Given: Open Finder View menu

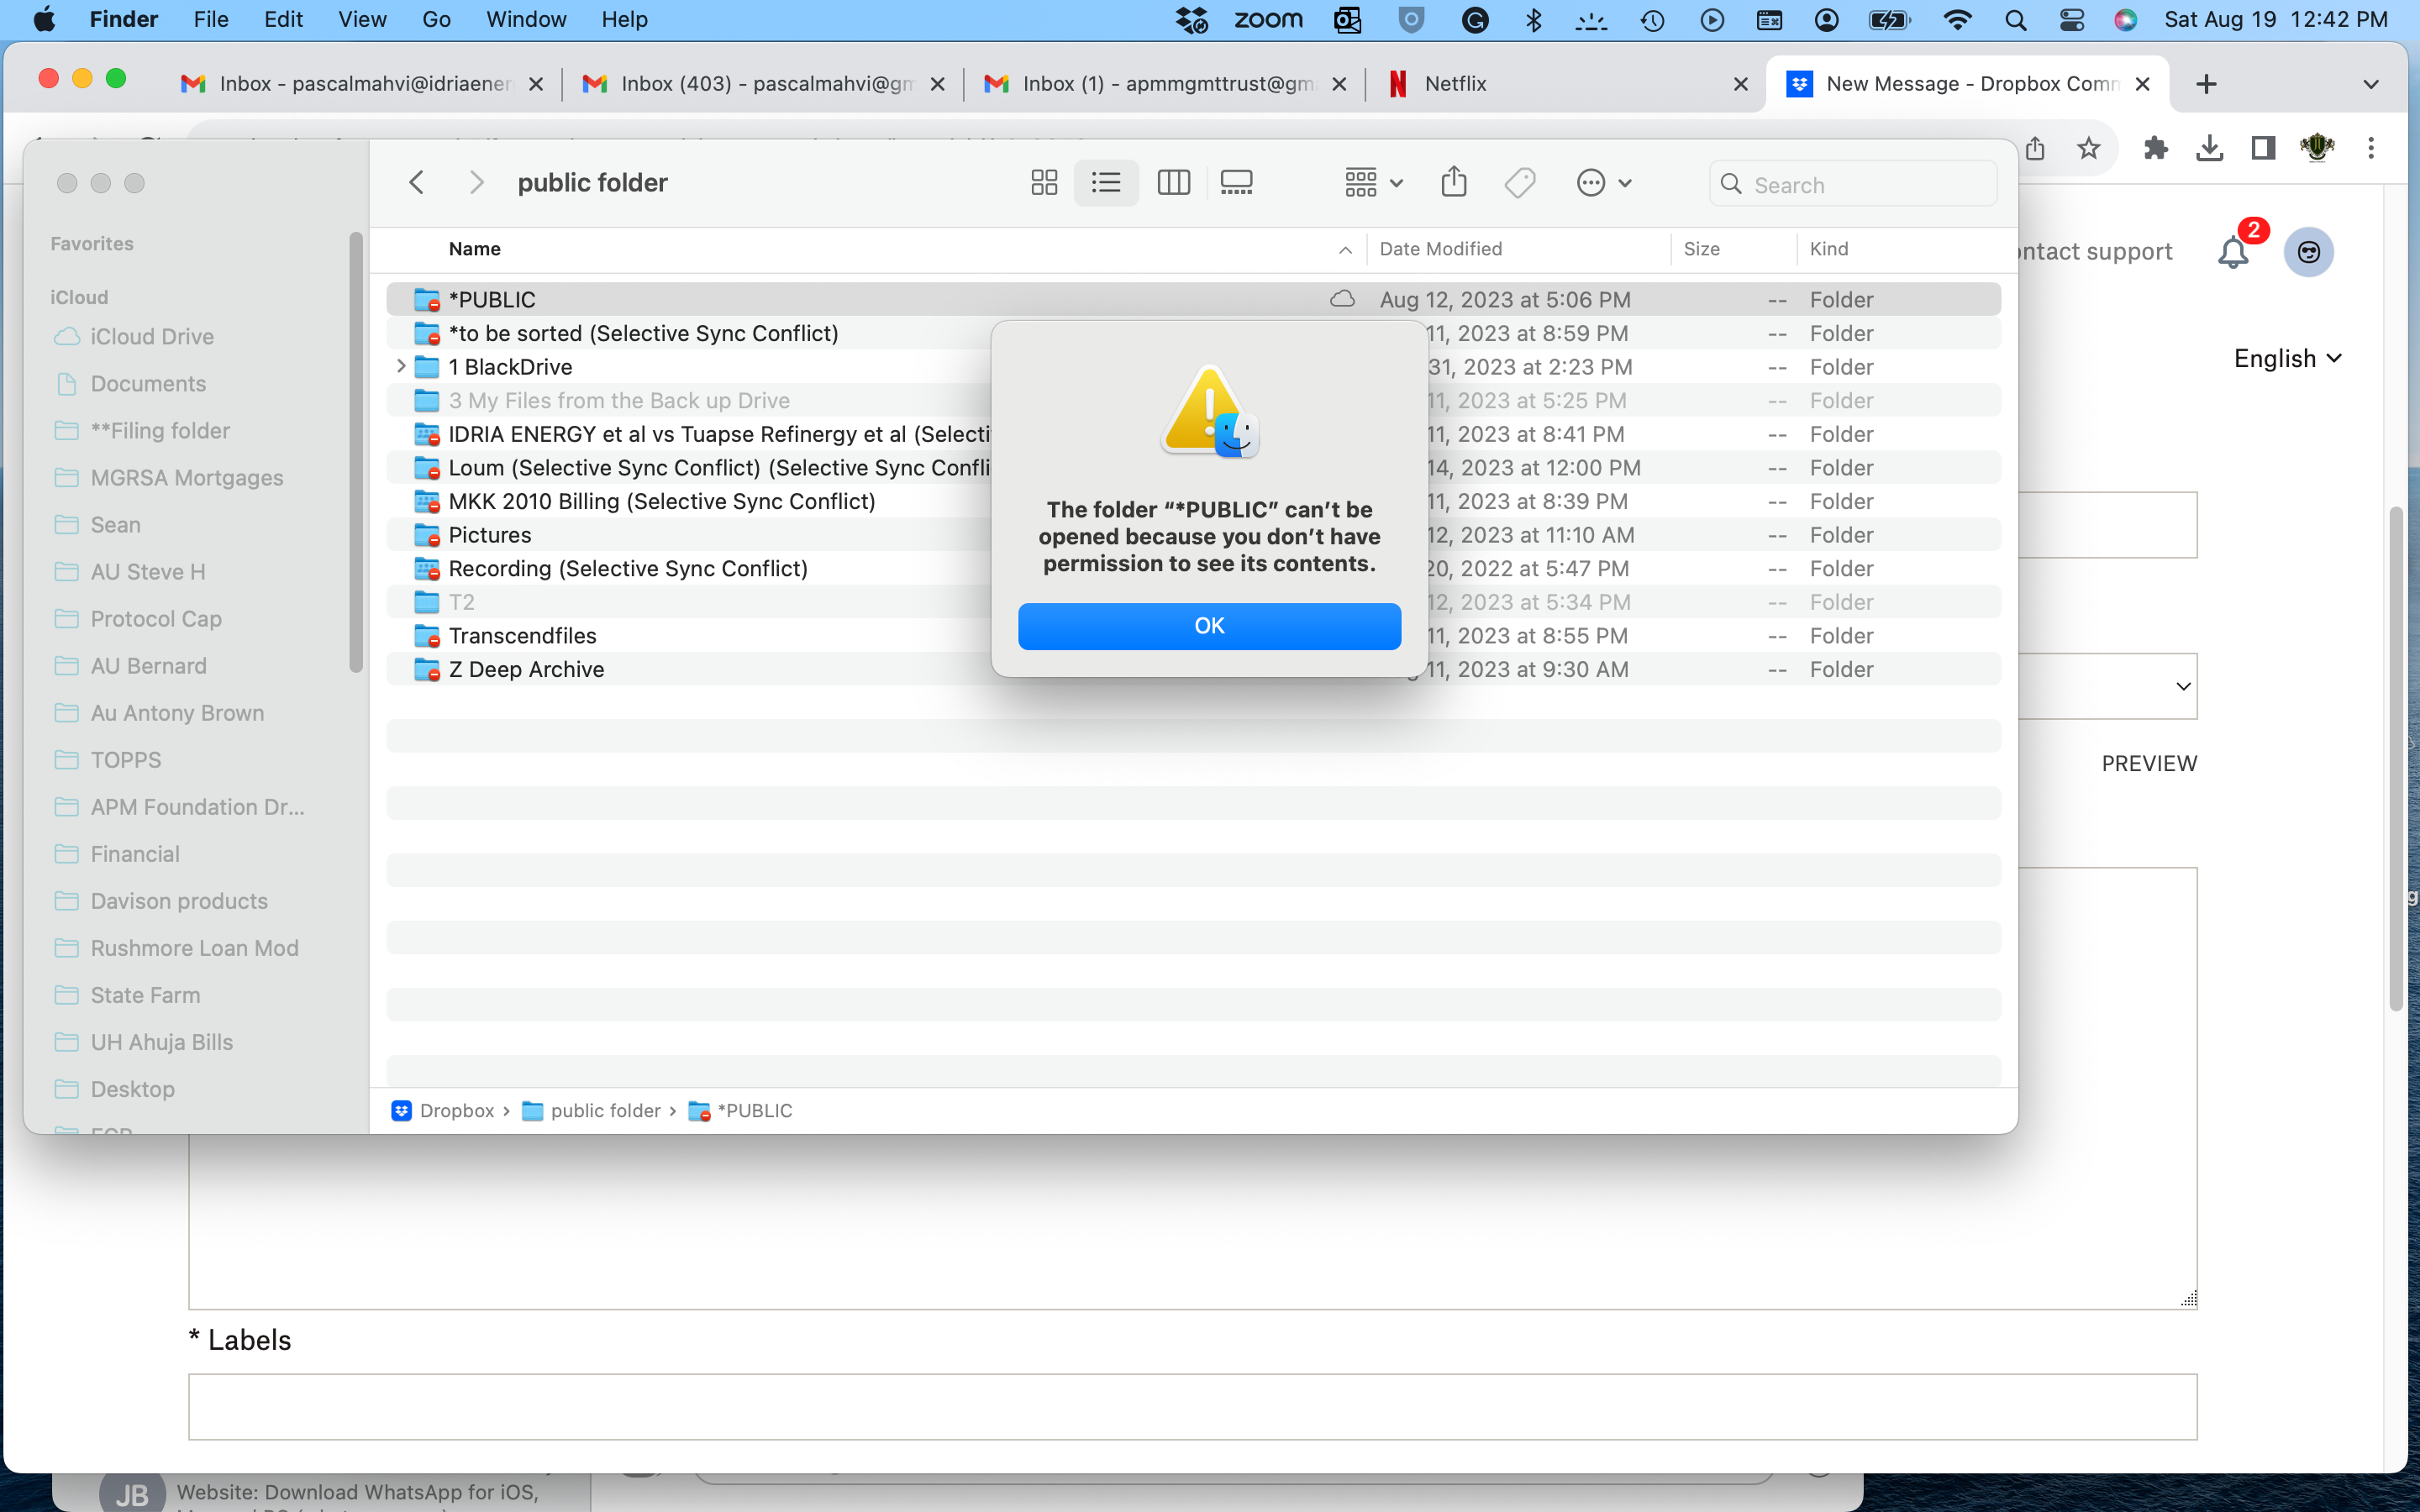Looking at the screenshot, I should [359, 19].
